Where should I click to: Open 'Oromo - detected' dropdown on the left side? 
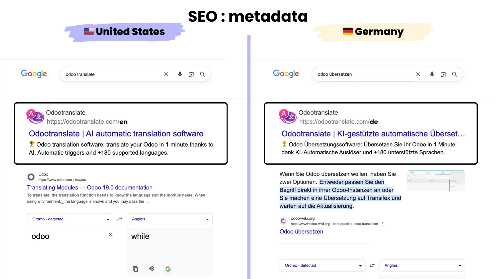(70, 219)
